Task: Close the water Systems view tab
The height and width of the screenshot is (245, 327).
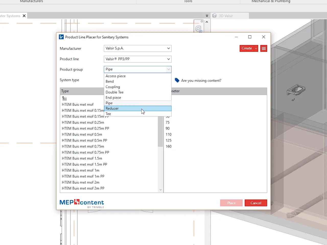Action: 24,16
